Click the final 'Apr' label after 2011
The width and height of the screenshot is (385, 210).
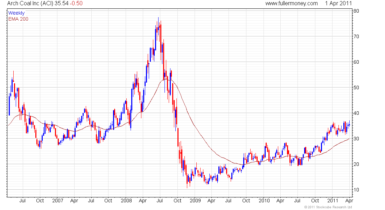(x=349, y=201)
